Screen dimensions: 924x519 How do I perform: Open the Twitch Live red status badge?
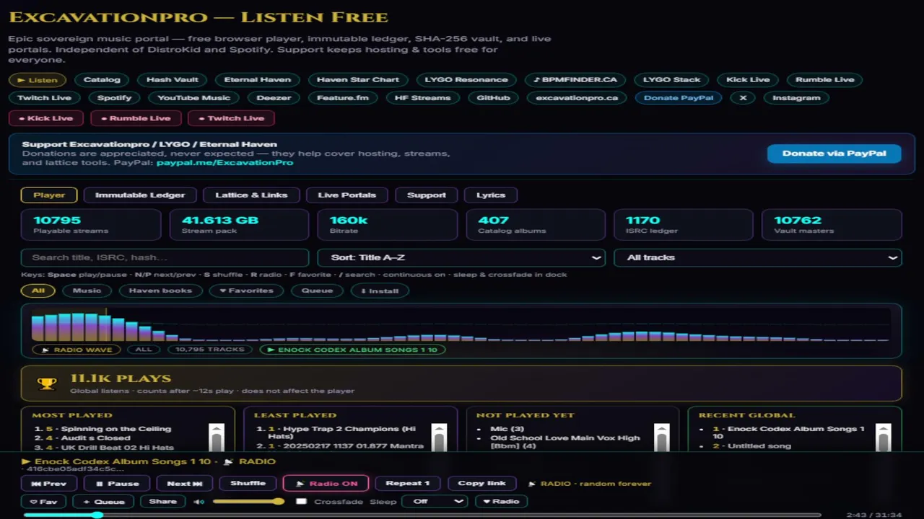pyautogui.click(x=231, y=118)
